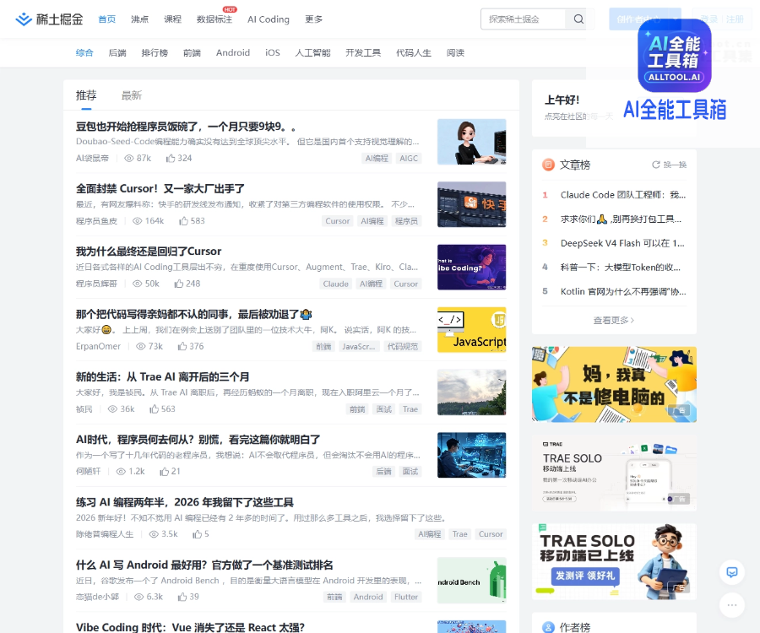Click the 妈，我真不是修电脑的 banner
The width and height of the screenshot is (760, 633).
tap(614, 385)
